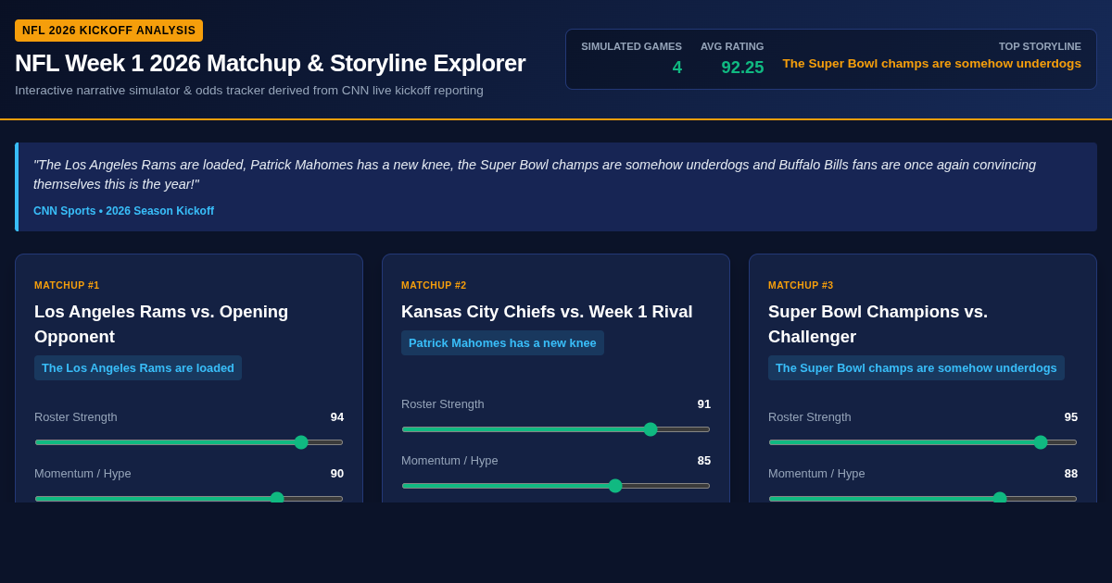Viewport: 1112px width, 583px height.
Task: Click the Top Storyline headline text
Action: [931, 64]
